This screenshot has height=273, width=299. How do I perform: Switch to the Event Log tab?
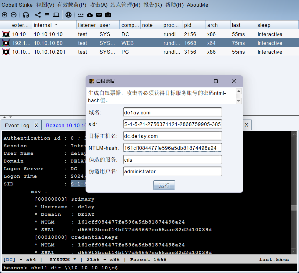point(17,125)
